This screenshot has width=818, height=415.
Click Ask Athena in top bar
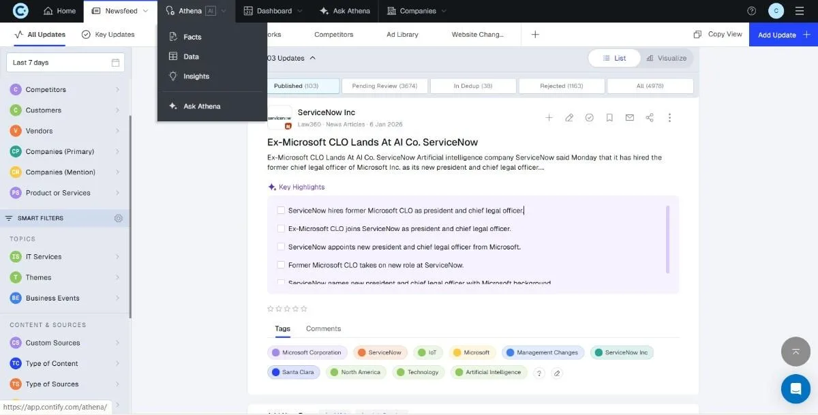click(345, 11)
